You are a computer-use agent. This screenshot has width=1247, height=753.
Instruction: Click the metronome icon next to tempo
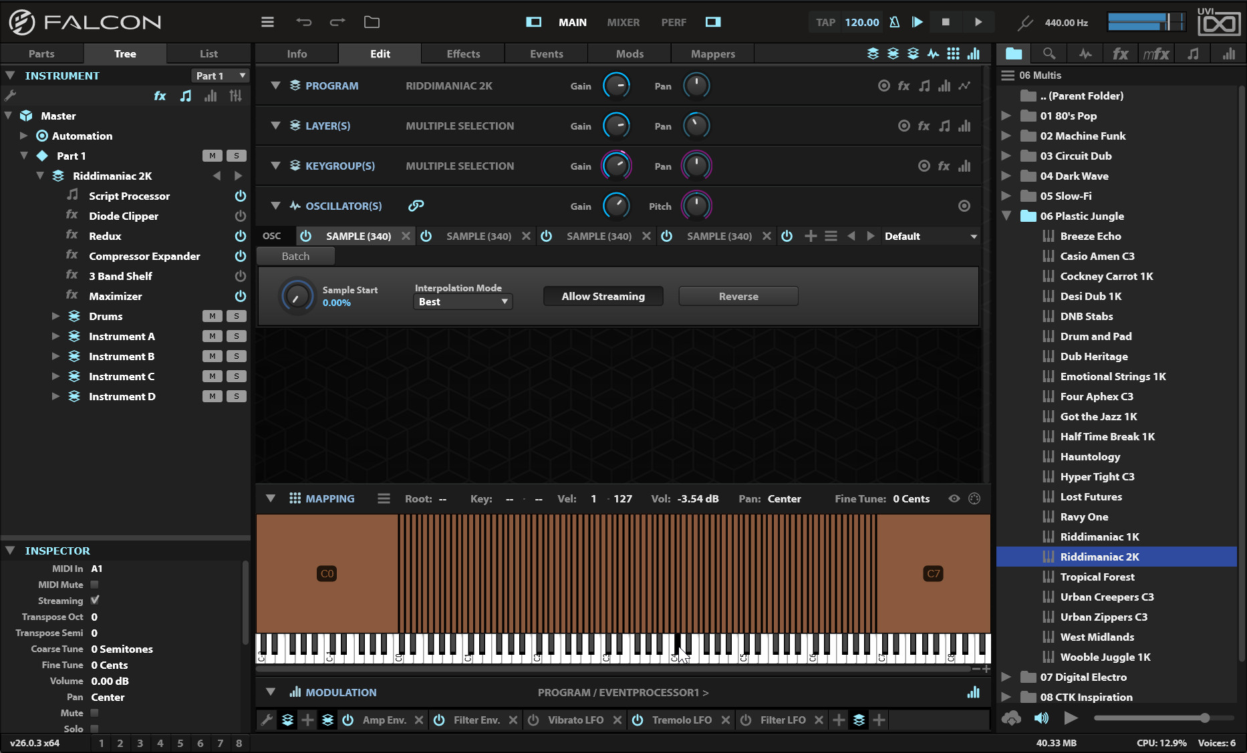pos(894,22)
